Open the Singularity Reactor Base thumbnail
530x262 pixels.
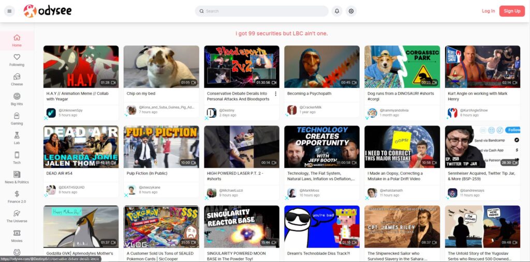click(242, 226)
